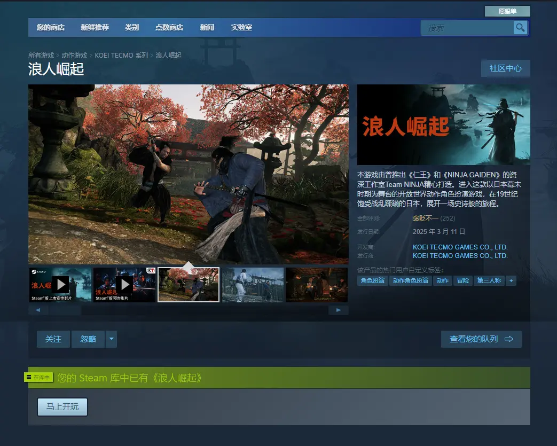Viewport: 557px width, 446px height.
Task: Open 您的商店 menu
Action: [x=50, y=27]
